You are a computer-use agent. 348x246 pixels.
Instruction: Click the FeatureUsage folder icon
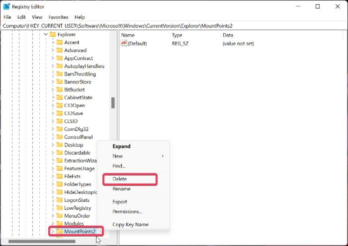coord(60,168)
